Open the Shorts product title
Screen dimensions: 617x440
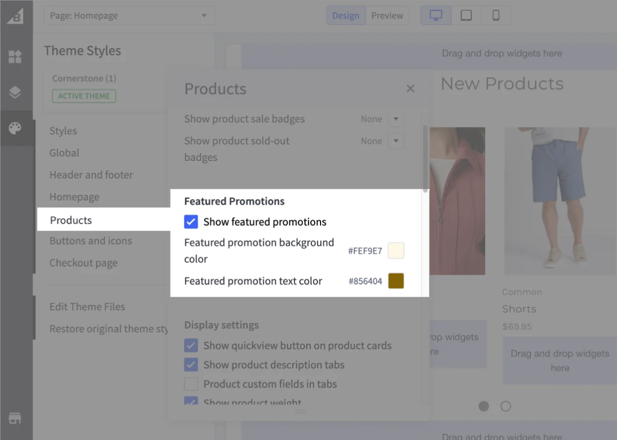519,309
